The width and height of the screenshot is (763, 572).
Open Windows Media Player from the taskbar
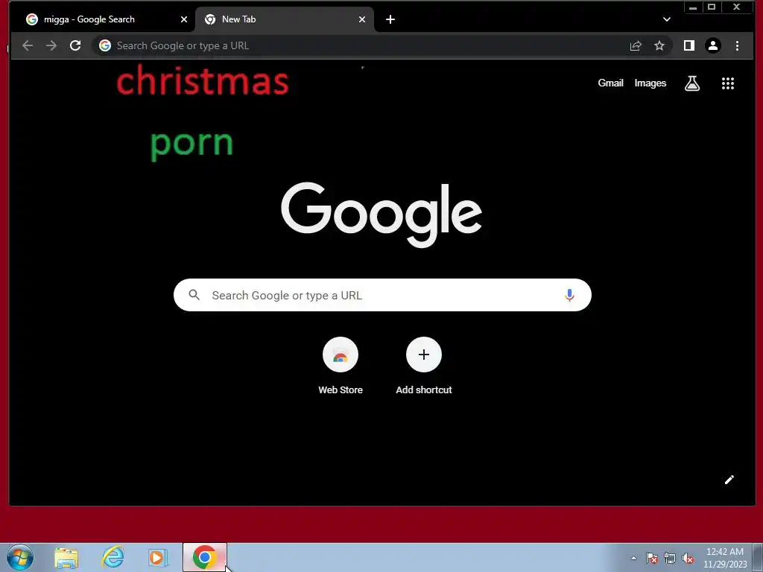tap(158, 558)
